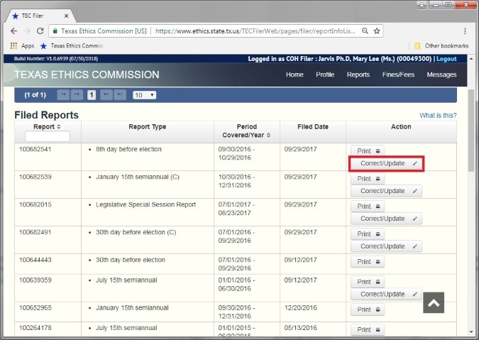Image resolution: width=479 pixels, height=340 pixels.
Task: Click the zoom magnifier icon in address bar
Action: [364, 31]
